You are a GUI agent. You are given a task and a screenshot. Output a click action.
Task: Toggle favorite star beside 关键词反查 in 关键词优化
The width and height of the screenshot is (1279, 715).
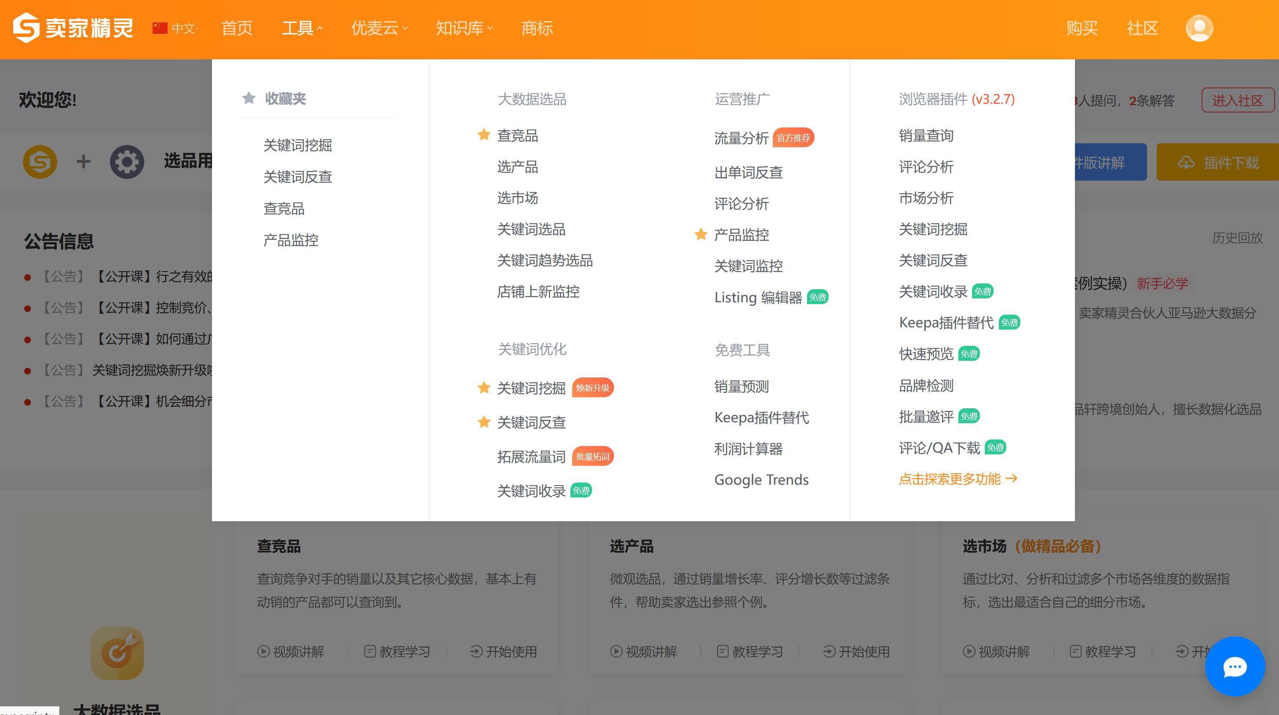coord(484,422)
